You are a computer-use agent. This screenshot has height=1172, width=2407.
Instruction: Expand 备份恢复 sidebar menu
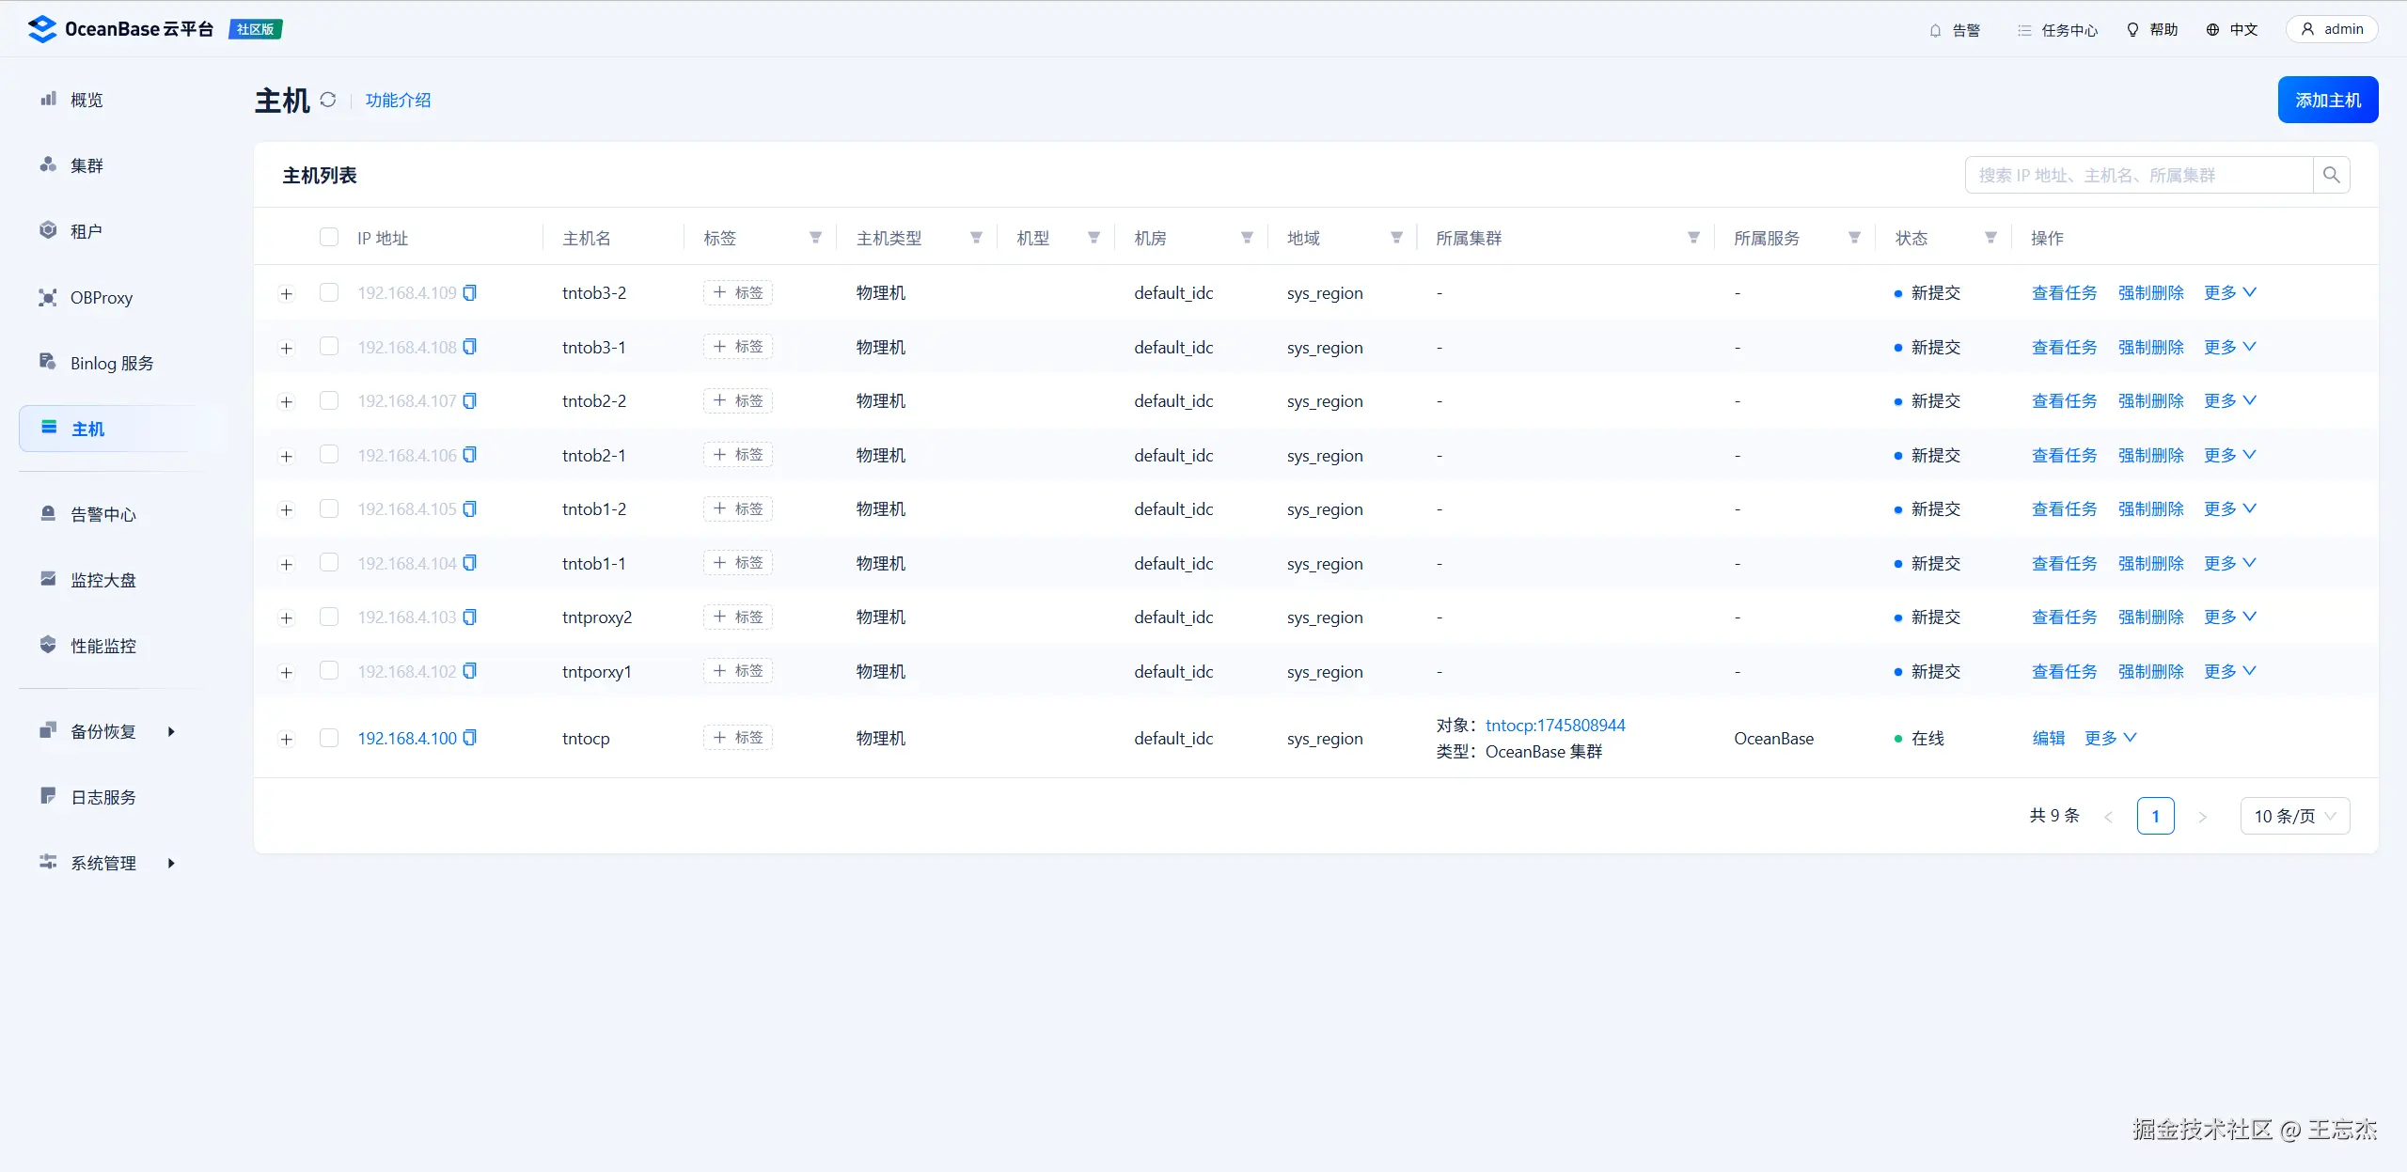tap(103, 731)
